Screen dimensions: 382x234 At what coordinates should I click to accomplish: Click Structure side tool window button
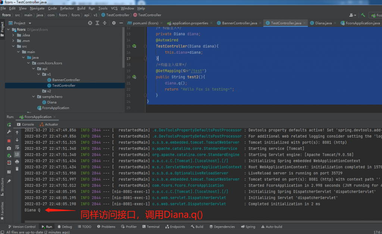tap(2, 187)
